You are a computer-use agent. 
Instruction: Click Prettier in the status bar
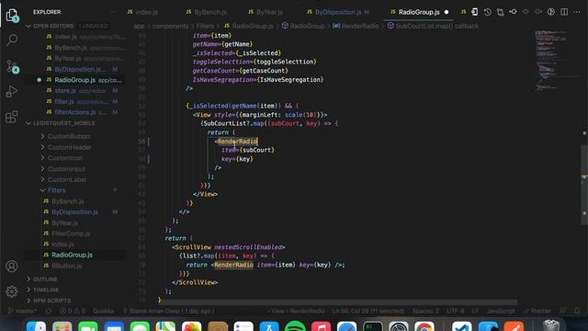coord(537,311)
